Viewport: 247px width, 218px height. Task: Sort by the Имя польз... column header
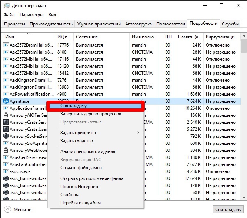(144, 37)
